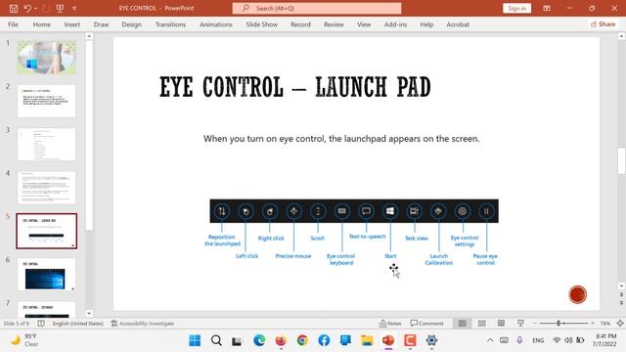
Task: Select slide 4 thumbnail
Action: (x=46, y=188)
